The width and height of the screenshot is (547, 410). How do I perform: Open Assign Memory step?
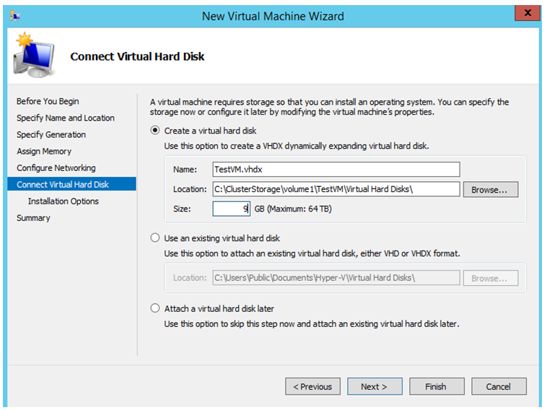pos(44,151)
